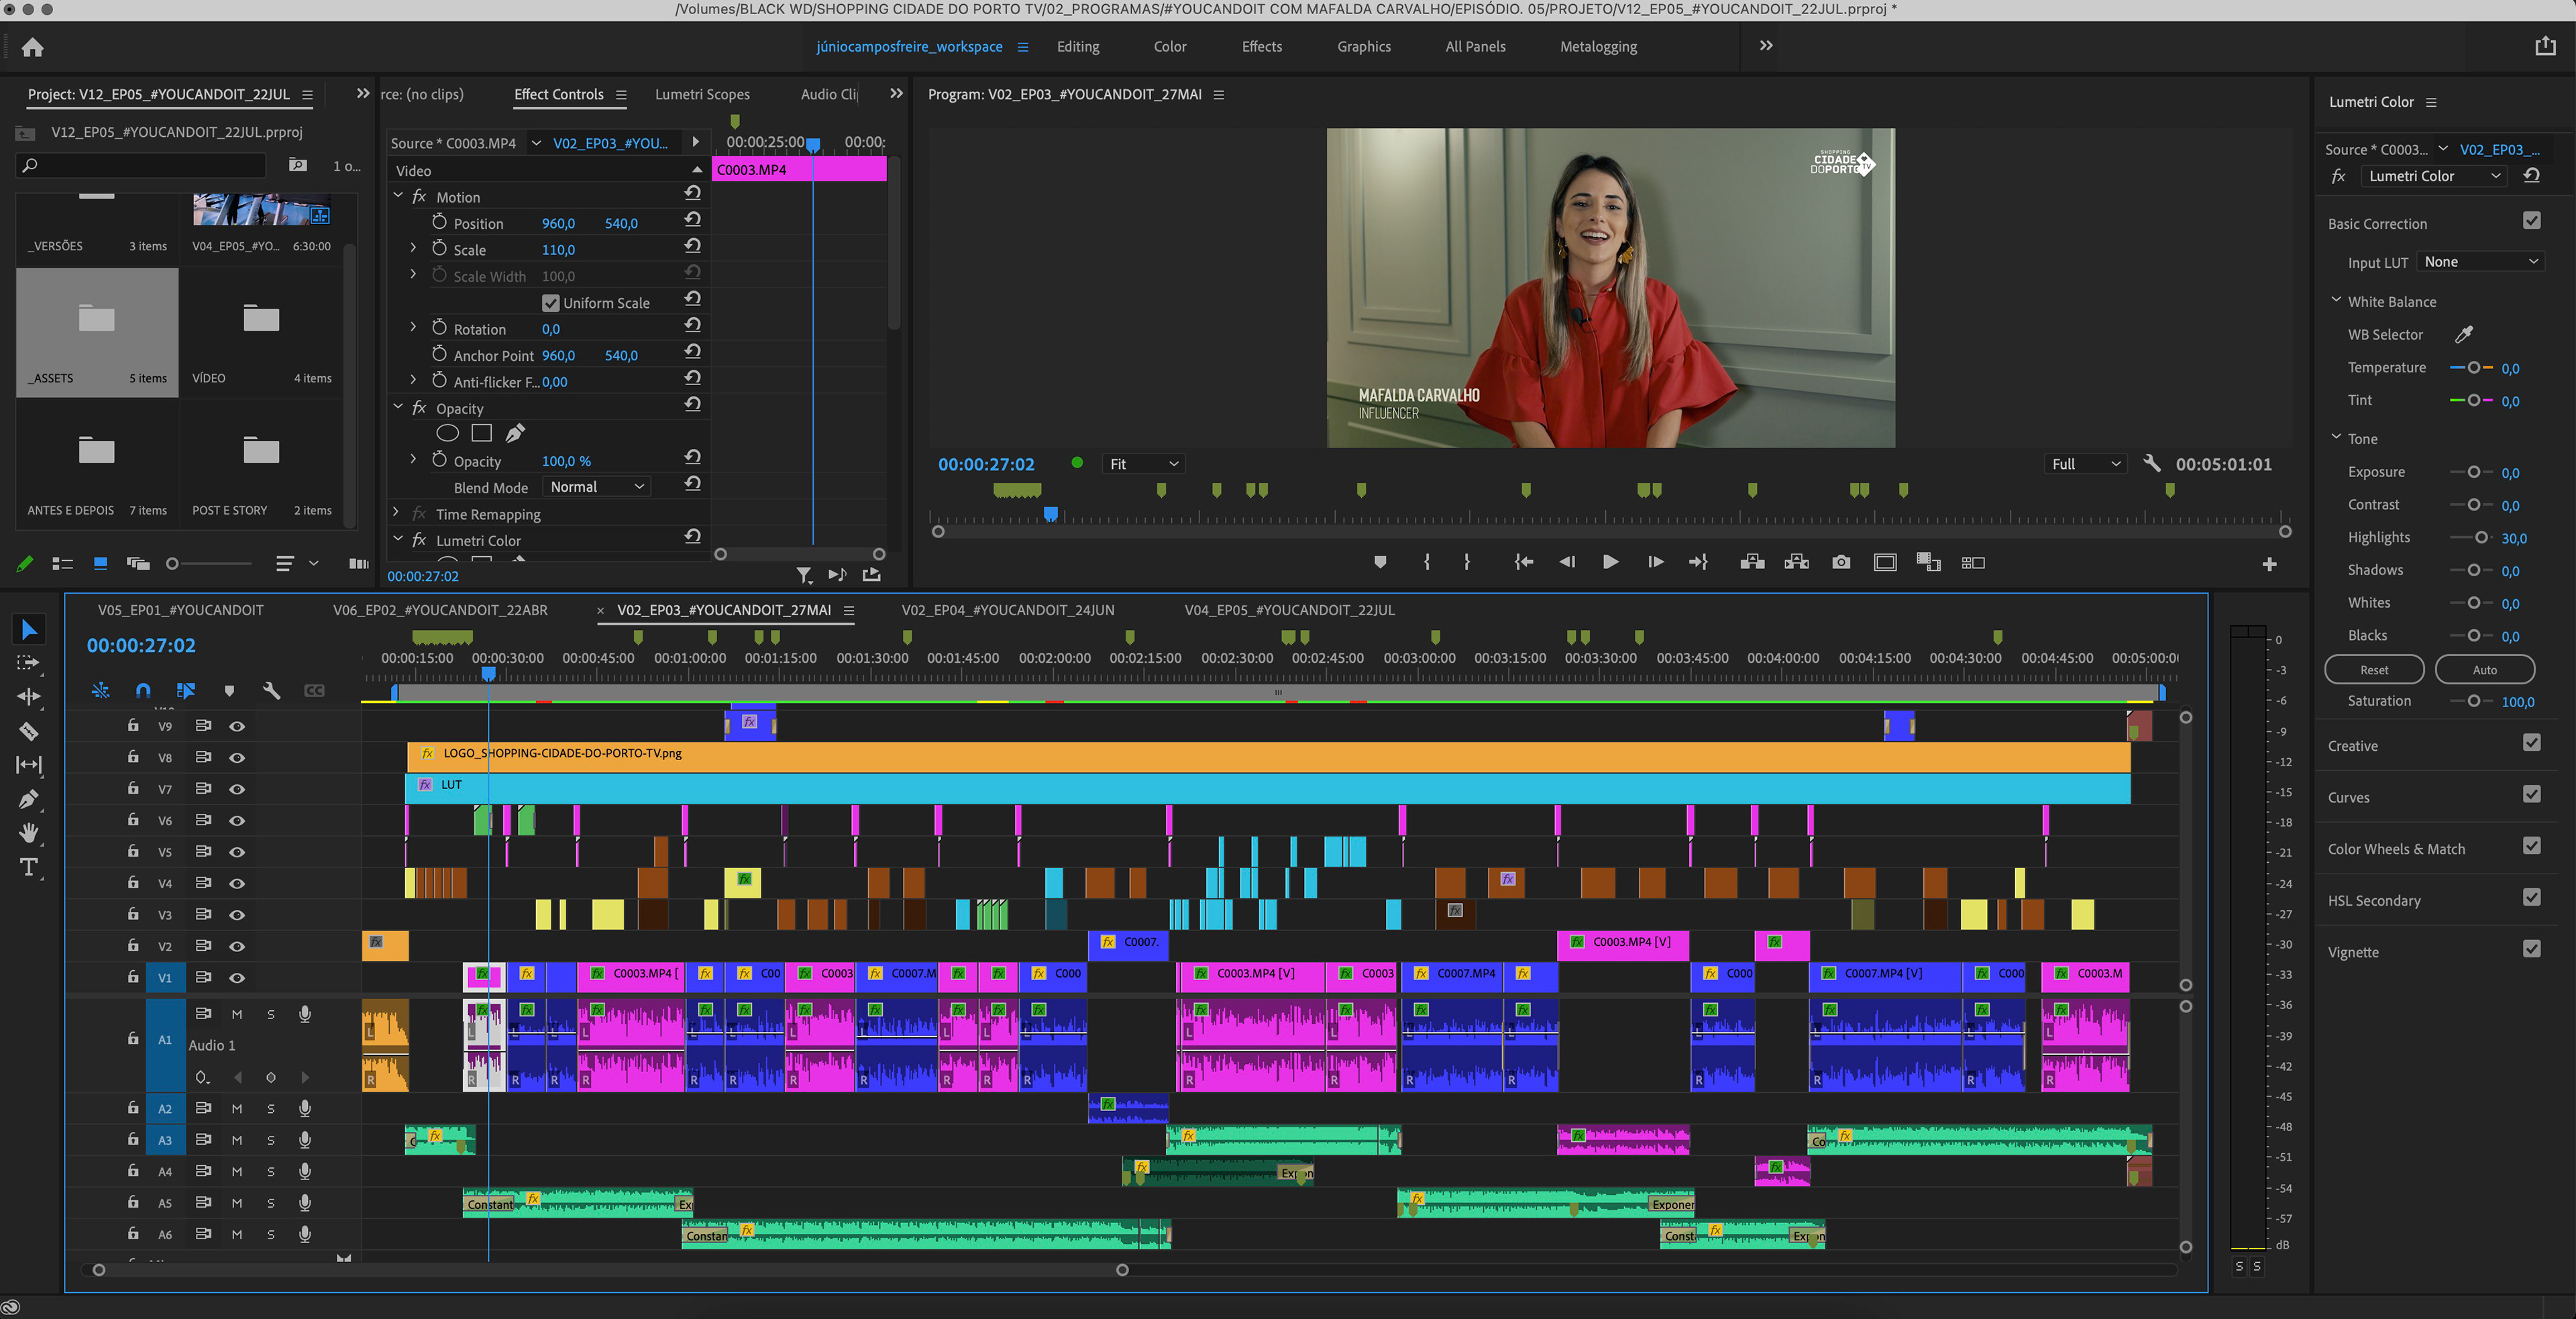This screenshot has height=1319, width=2576.
Task: Solo audio track A3
Action: (x=271, y=1140)
